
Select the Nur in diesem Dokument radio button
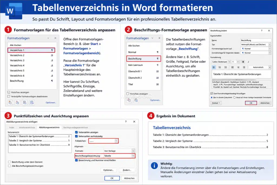coord(212,98)
